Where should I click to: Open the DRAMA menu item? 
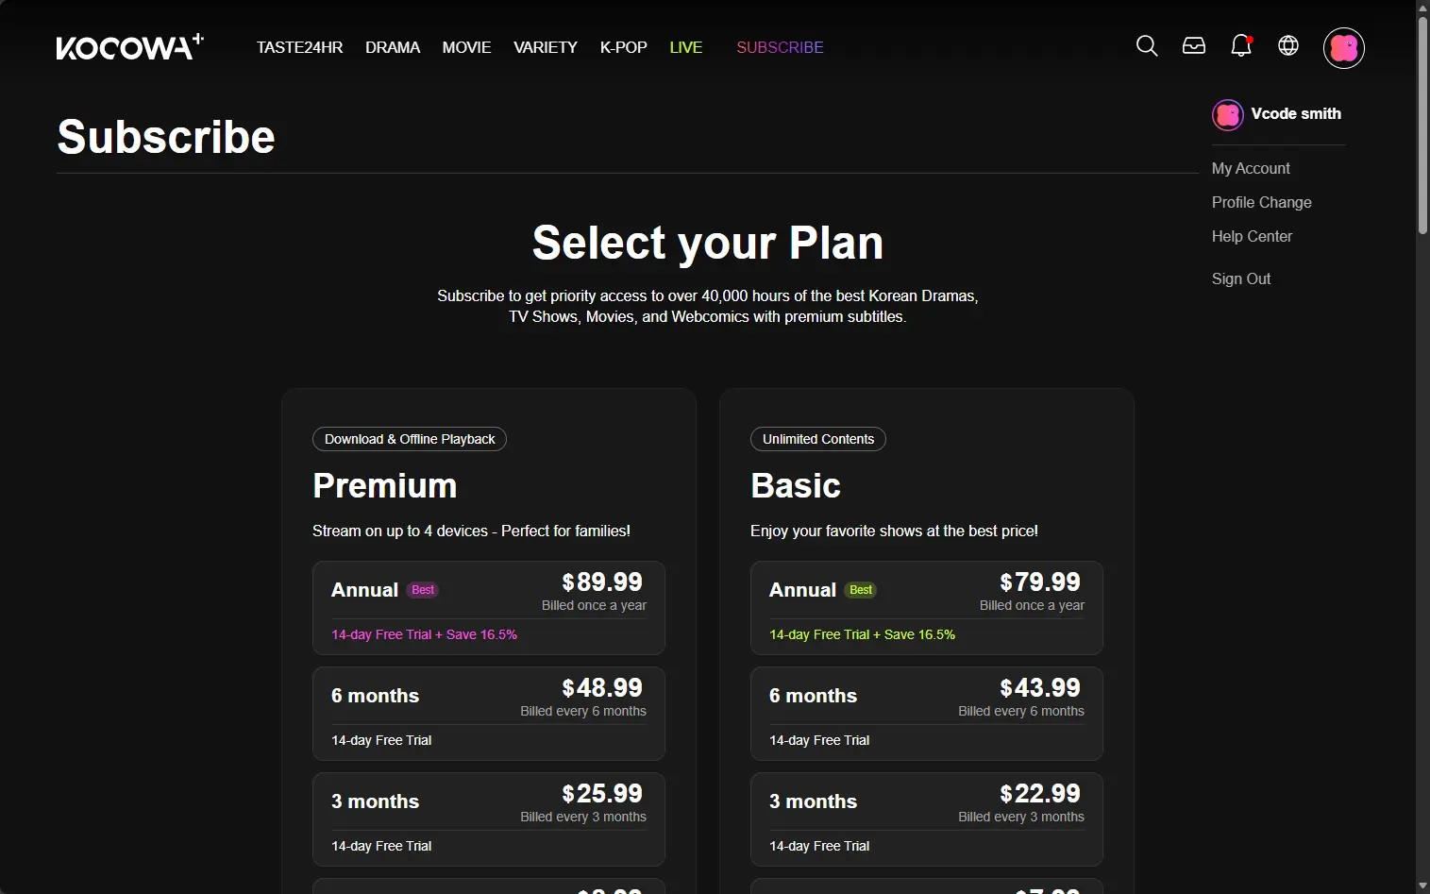pos(393,47)
